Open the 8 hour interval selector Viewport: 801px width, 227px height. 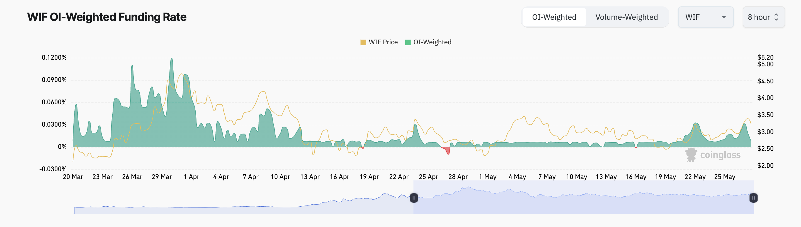pyautogui.click(x=763, y=17)
